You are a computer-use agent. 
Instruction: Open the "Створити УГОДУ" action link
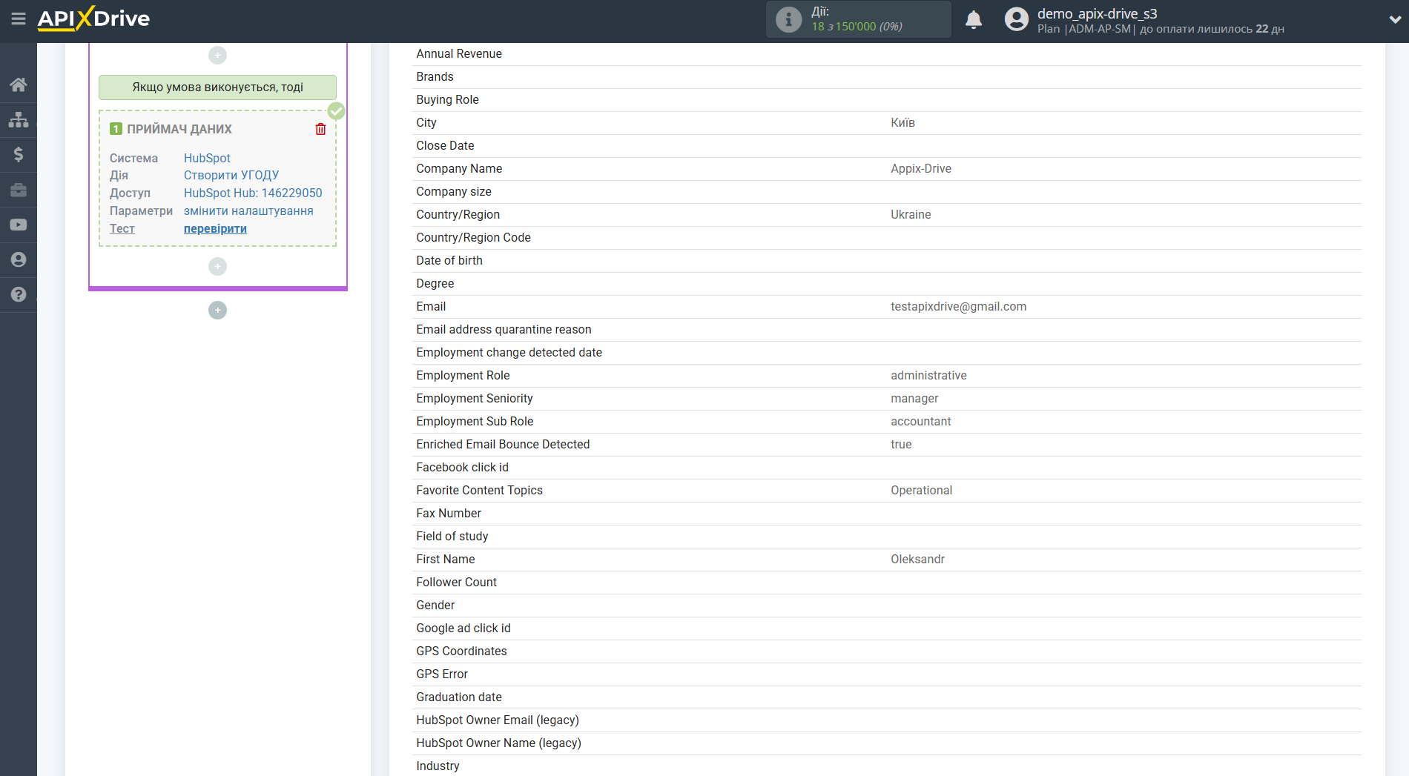click(231, 175)
